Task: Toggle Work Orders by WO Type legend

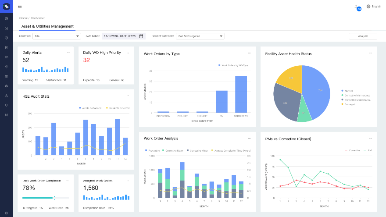Action: click(x=233, y=65)
